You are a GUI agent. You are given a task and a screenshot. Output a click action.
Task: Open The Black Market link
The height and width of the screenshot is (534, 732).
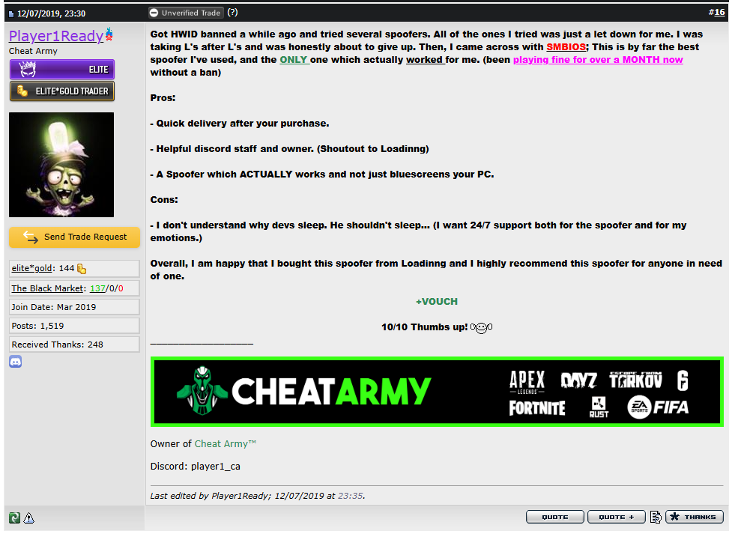click(x=48, y=288)
